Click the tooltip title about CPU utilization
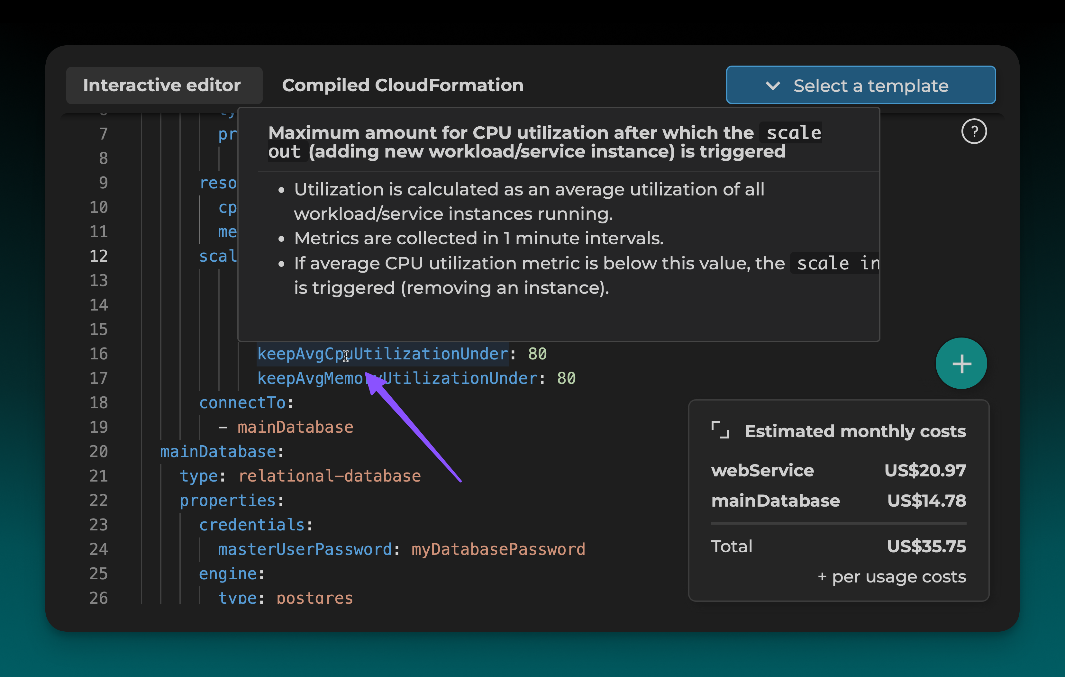The height and width of the screenshot is (677, 1065). point(545,142)
